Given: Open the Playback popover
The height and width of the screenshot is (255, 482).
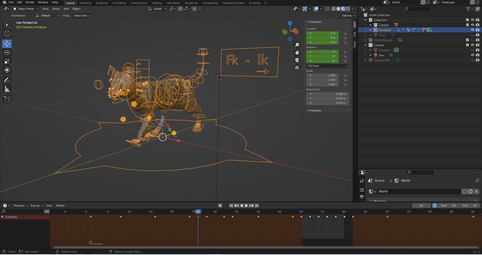Looking at the screenshot, I should coord(20,206).
